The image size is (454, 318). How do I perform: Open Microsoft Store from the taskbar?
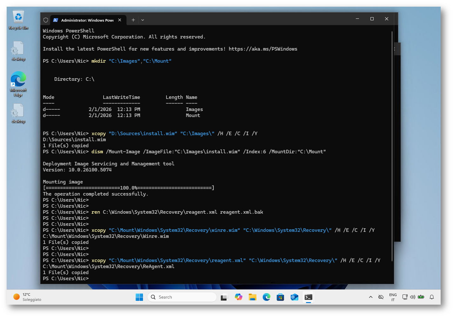click(280, 297)
